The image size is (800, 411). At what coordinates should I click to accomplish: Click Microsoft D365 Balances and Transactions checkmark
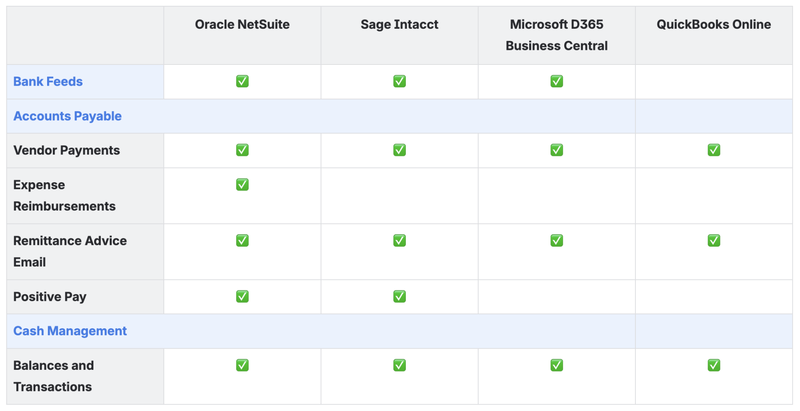click(557, 365)
